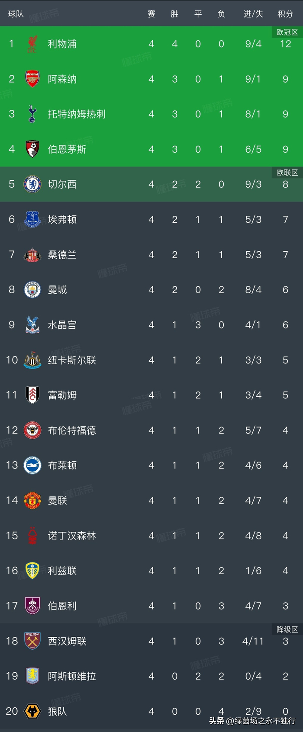The height and width of the screenshot is (732, 303).
Task: Click the 进/失 goals column header
Action: (253, 14)
